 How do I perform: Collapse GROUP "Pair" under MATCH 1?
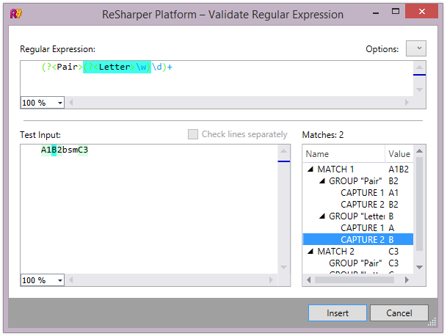coord(322,181)
